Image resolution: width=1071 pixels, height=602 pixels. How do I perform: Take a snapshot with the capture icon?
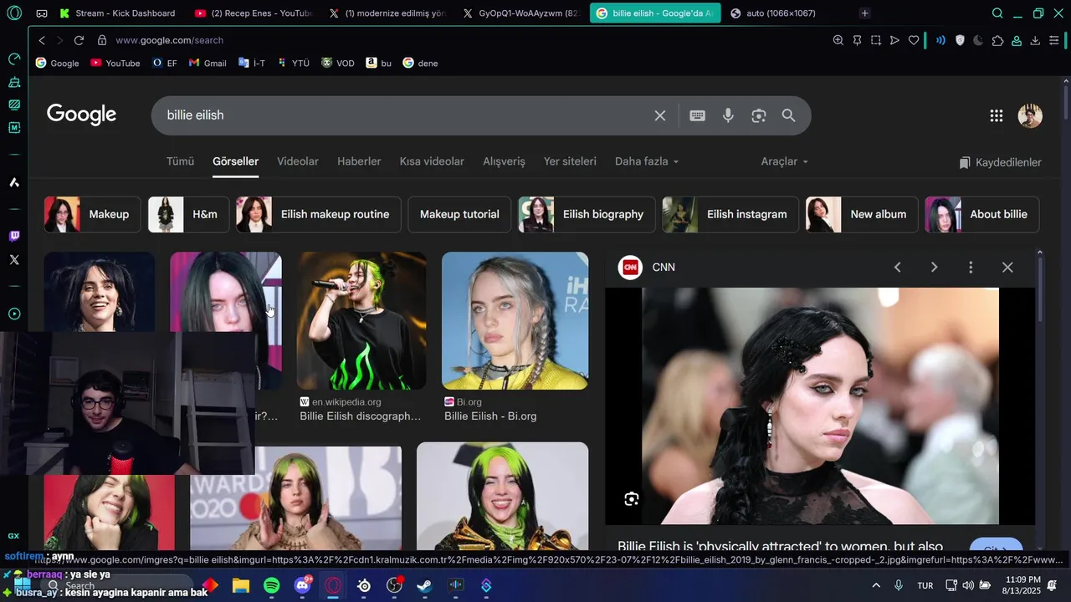click(x=876, y=40)
